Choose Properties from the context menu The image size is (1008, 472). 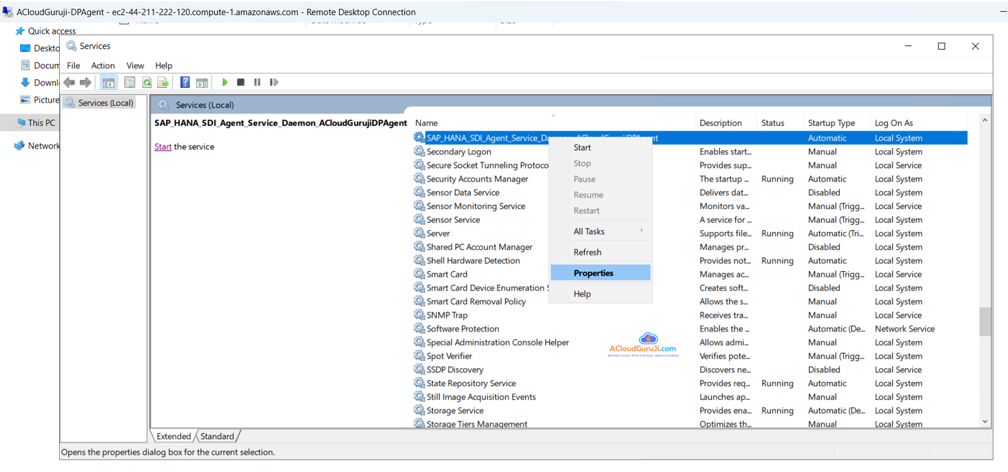coord(593,273)
